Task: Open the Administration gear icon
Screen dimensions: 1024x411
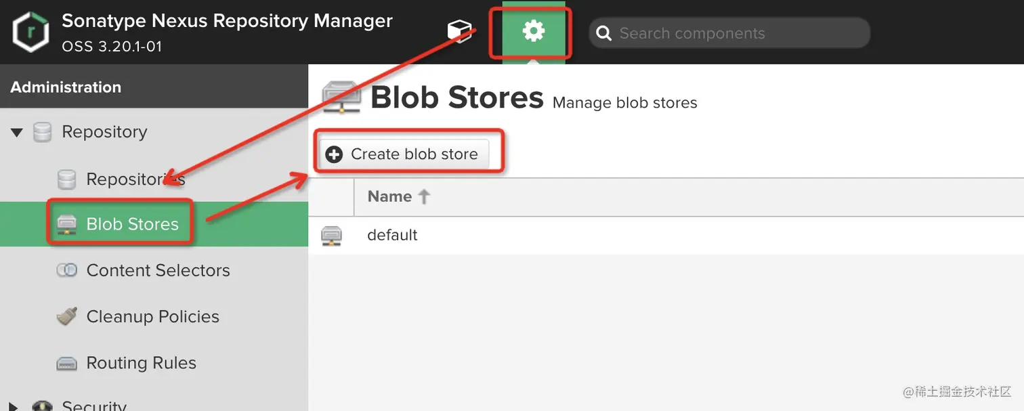Action: tap(534, 31)
